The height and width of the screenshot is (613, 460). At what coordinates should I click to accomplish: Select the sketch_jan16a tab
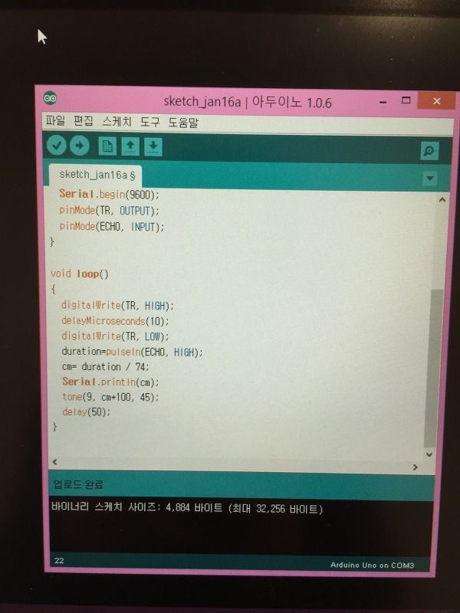(x=95, y=175)
